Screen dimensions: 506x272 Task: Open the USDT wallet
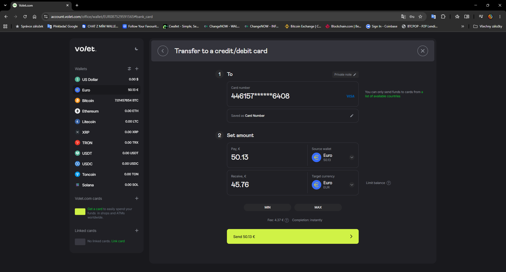tap(106, 153)
